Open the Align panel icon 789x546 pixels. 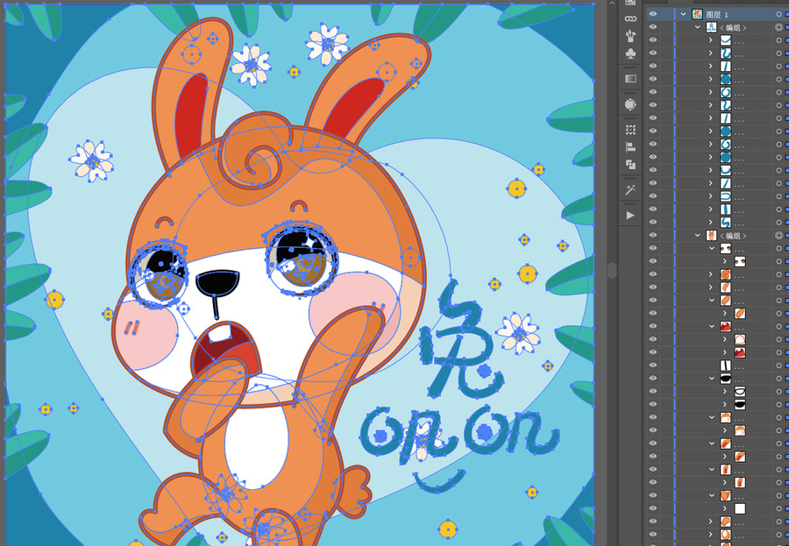click(630, 147)
